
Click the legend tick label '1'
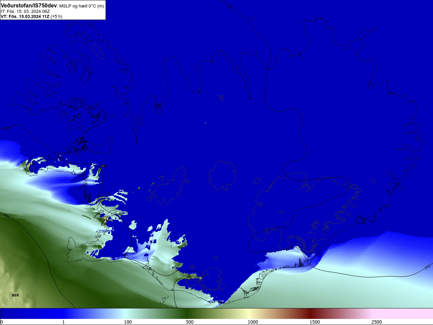63,322
